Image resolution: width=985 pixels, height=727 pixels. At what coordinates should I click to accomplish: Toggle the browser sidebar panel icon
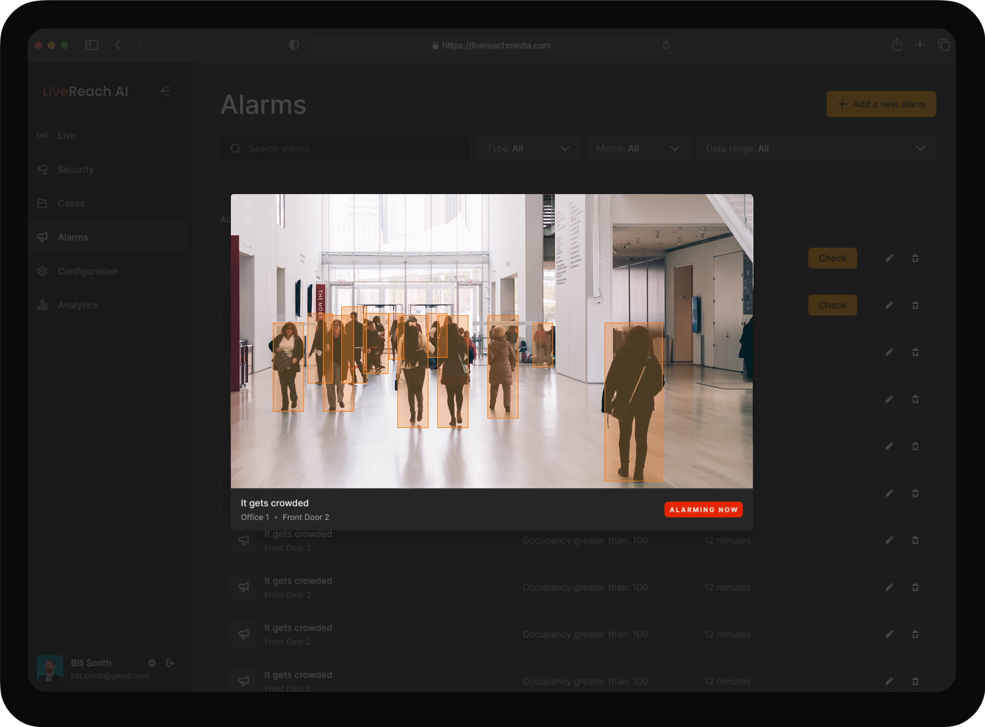point(92,45)
